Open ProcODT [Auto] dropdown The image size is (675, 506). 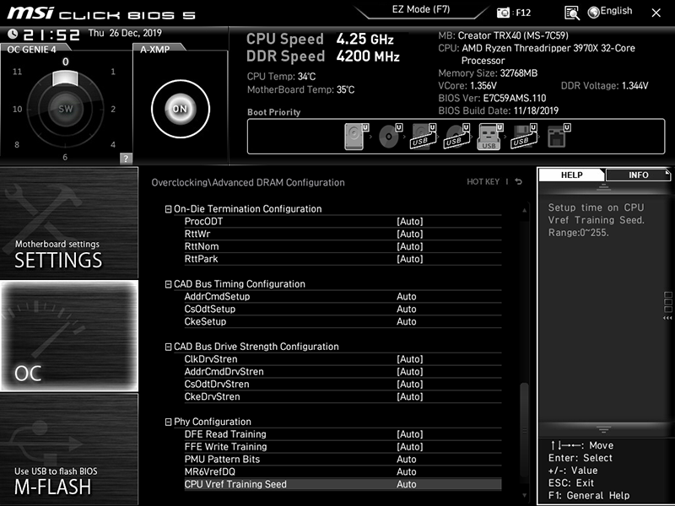410,221
